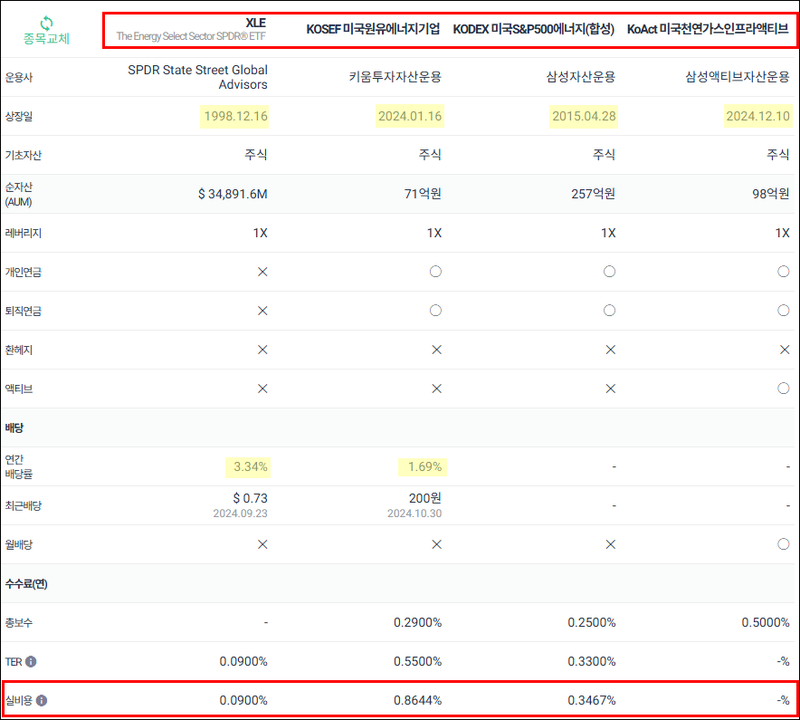Click the 액티브 X mark for KODEX
The image size is (800, 720).
pyautogui.click(x=610, y=389)
